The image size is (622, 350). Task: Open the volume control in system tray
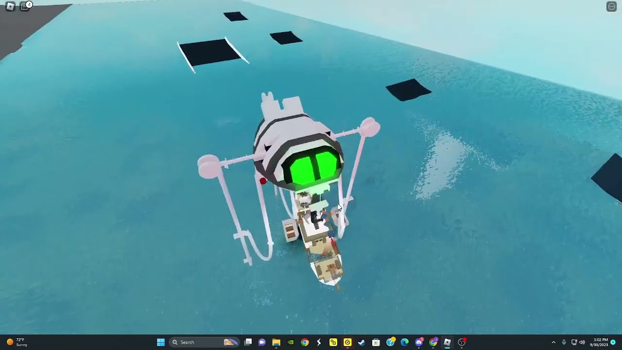point(582,342)
